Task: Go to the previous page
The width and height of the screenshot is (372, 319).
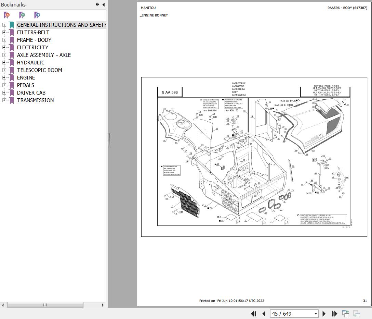Action: pyautogui.click(x=264, y=314)
